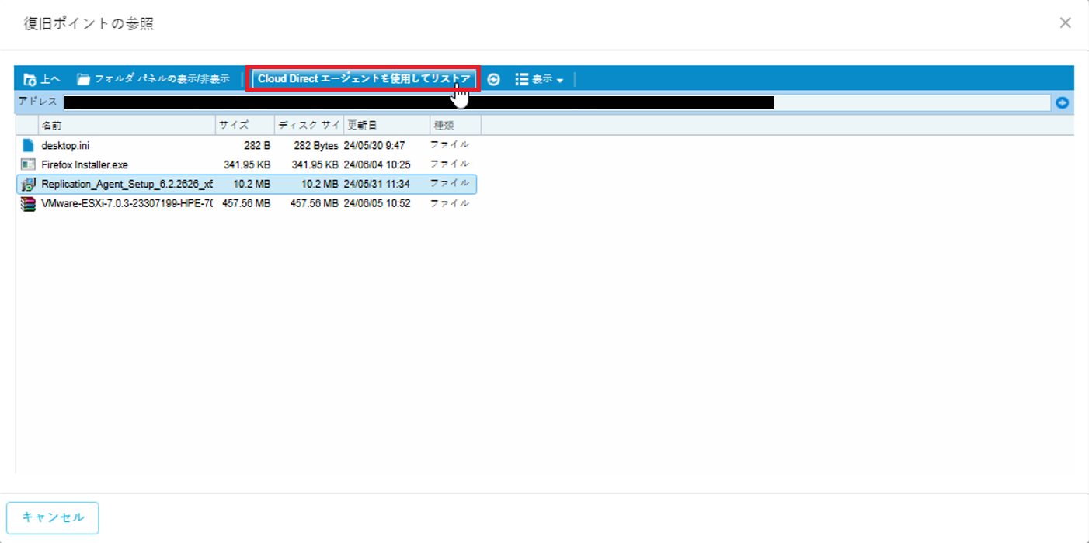The image size is (1089, 543).
Task: Click date 24/06/05 10:52 cell
Action: [x=377, y=203]
